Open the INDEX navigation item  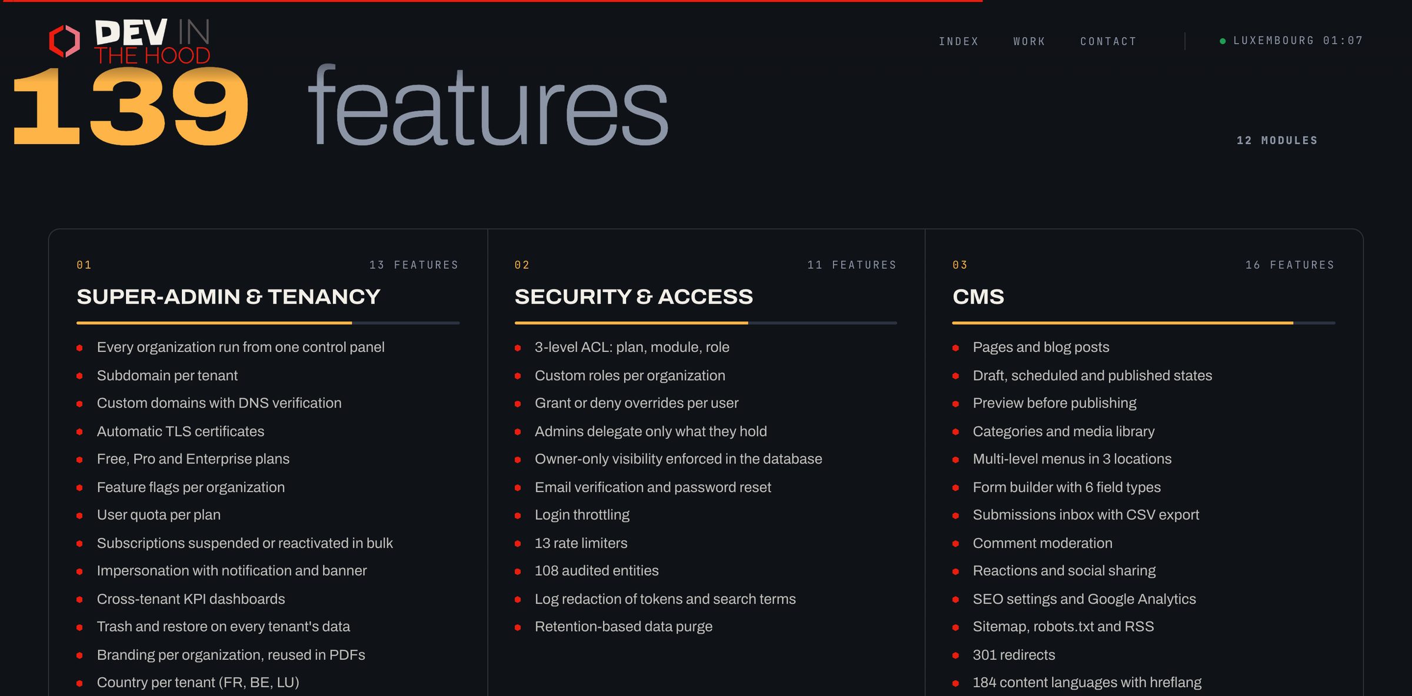[958, 41]
